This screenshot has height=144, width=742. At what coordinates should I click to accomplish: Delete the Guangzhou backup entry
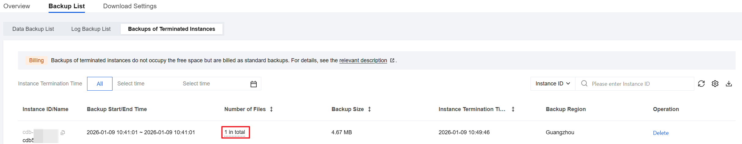point(661,133)
